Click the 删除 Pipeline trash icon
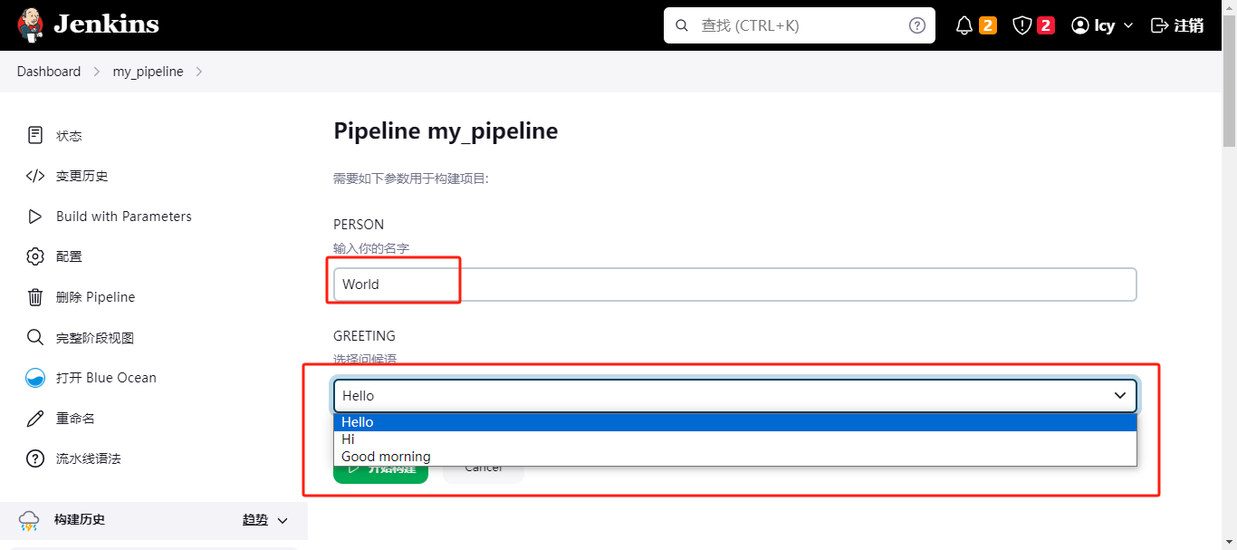Image resolution: width=1237 pixels, height=550 pixels. (x=35, y=297)
